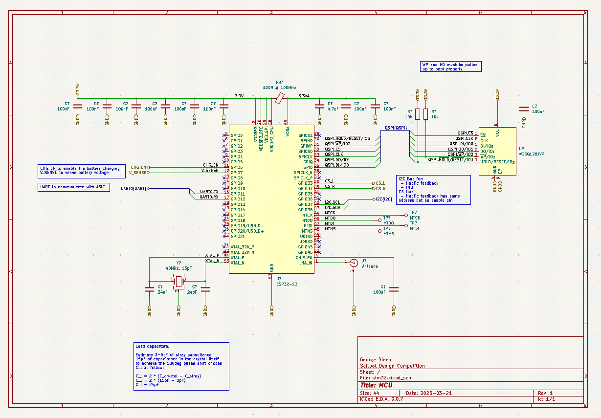The width and height of the screenshot is (601, 418).
Task: Click the CHIP_PU pin name
Action: pyautogui.click(x=304, y=258)
